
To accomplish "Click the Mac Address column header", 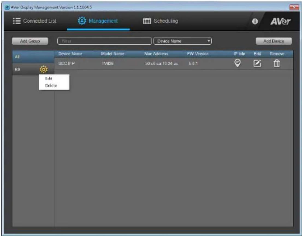I will pyautogui.click(x=156, y=54).
